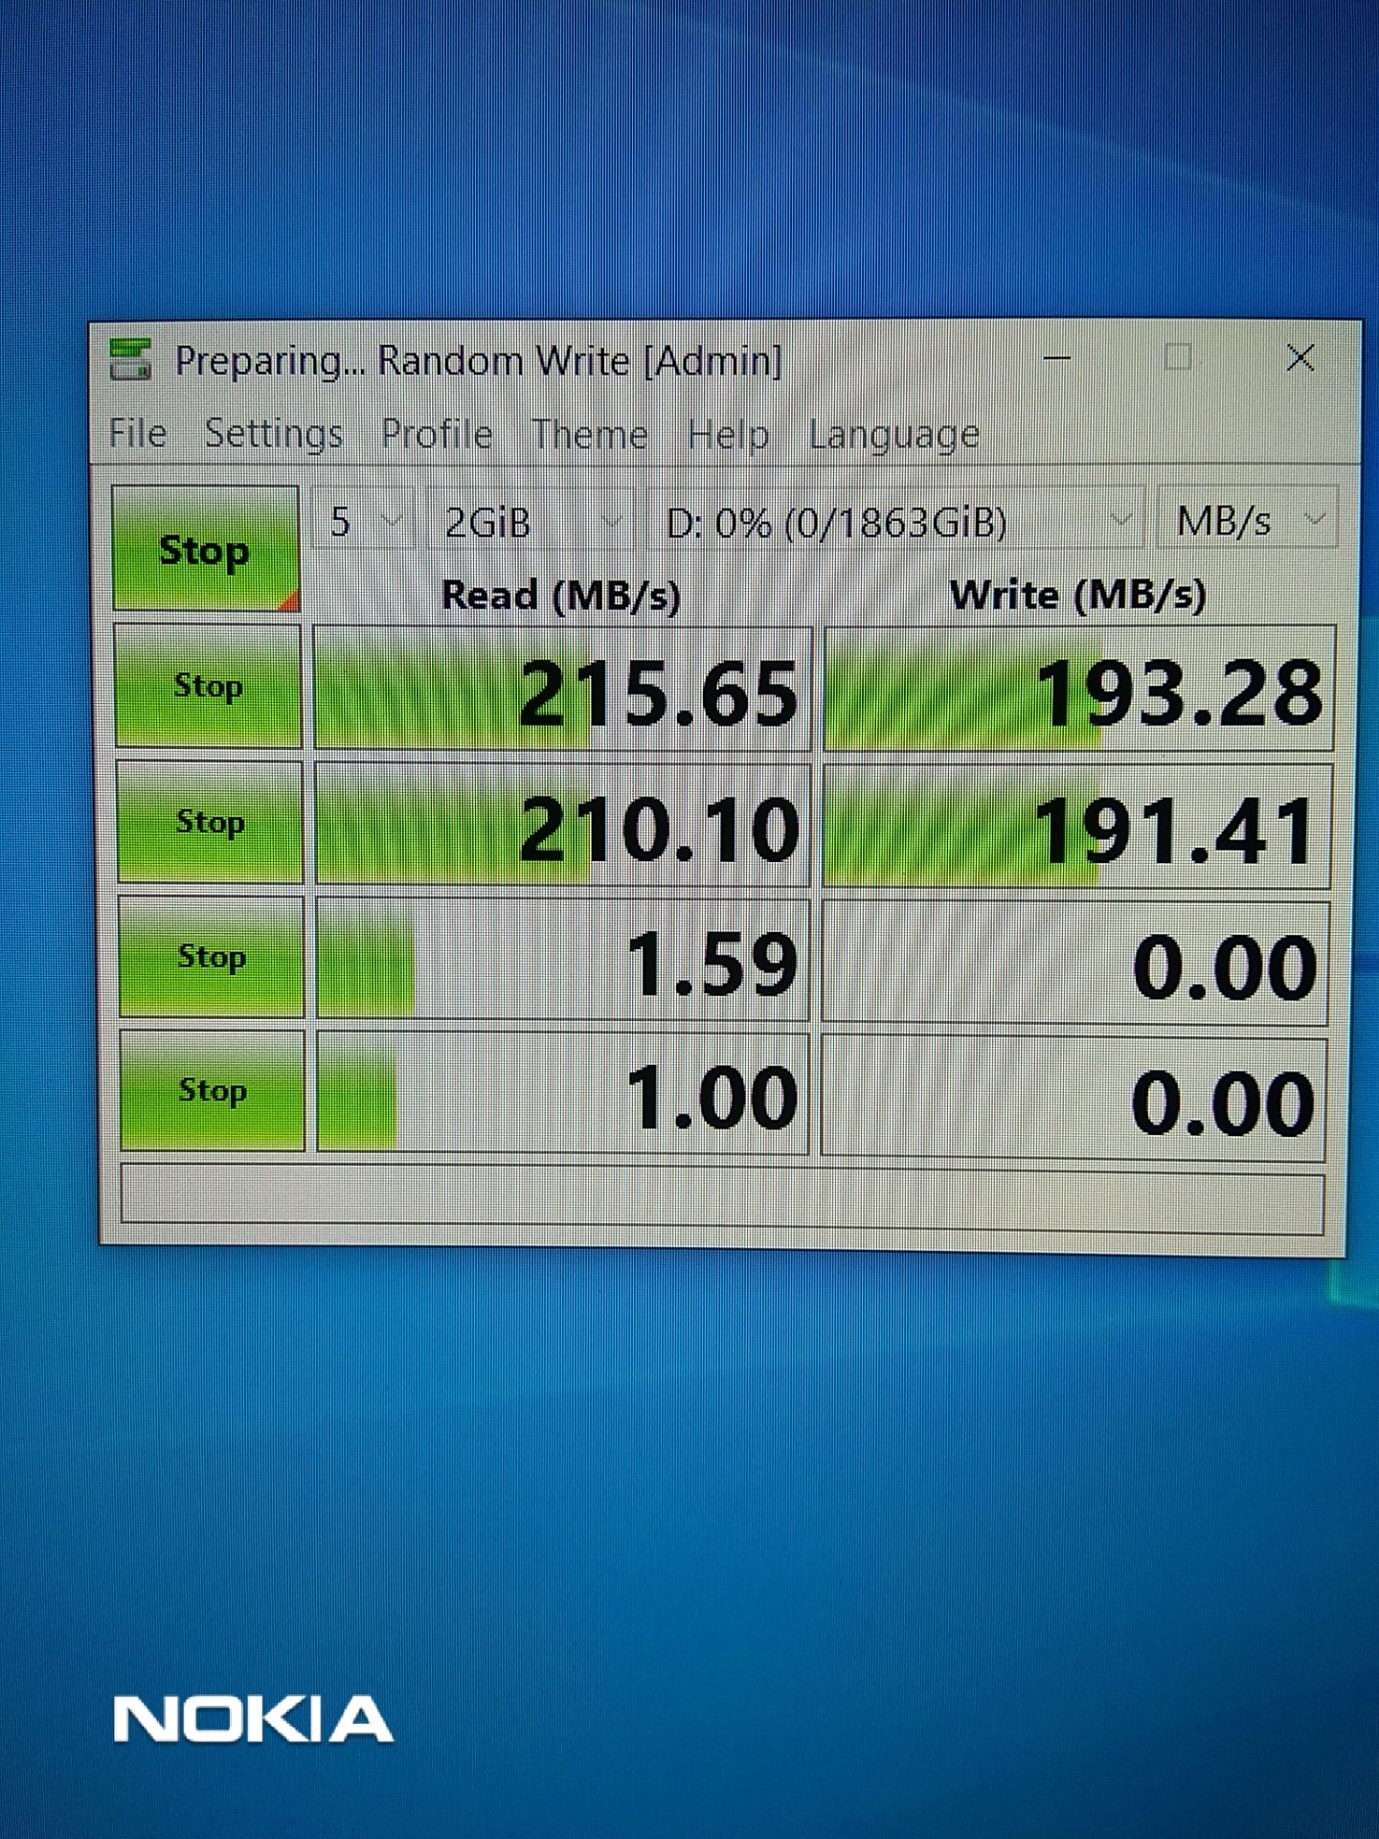Open the Profile menu
The height and width of the screenshot is (1839, 1379).
point(437,434)
